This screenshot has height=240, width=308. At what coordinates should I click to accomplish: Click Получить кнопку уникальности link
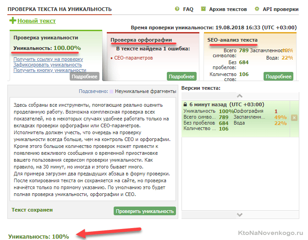click(x=49, y=70)
